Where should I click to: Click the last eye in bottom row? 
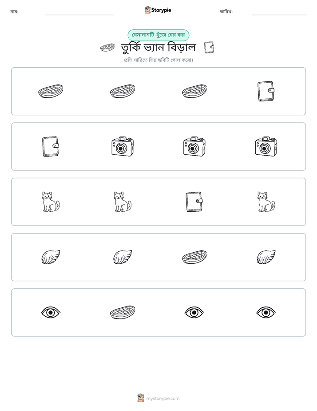pyautogui.click(x=266, y=312)
